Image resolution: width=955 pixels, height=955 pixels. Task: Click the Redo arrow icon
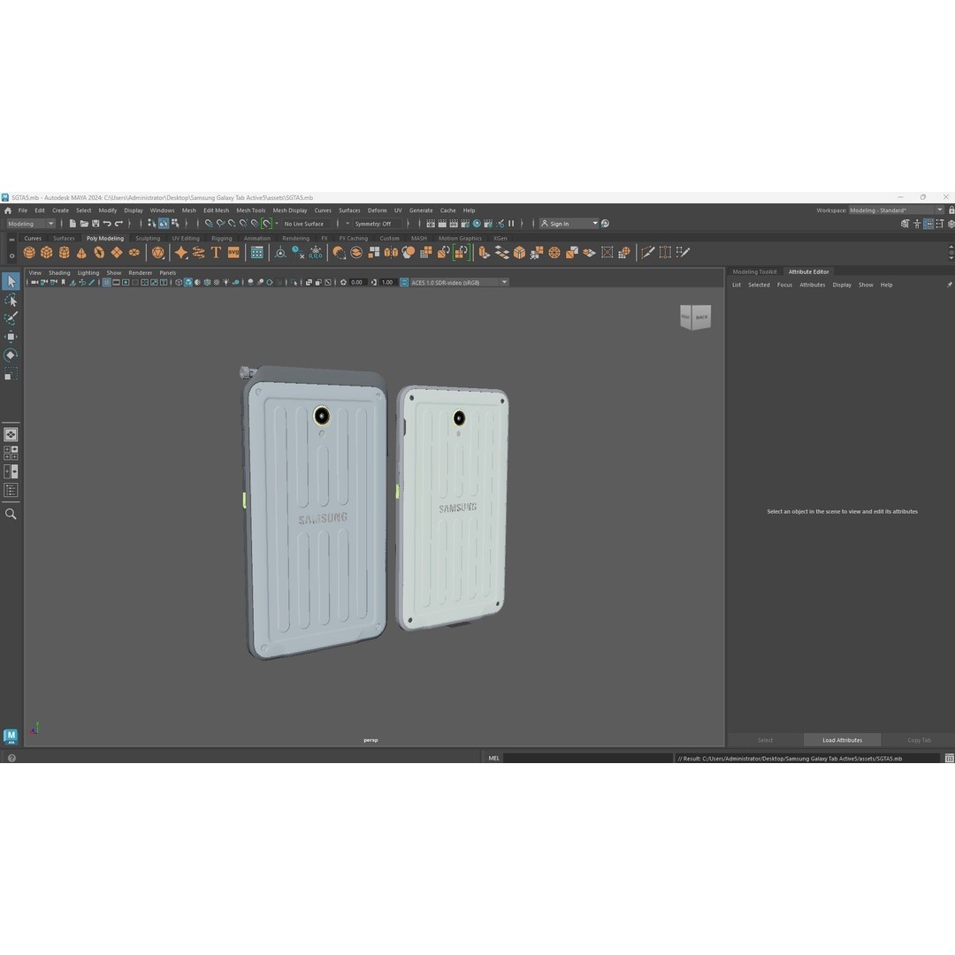[x=118, y=224]
